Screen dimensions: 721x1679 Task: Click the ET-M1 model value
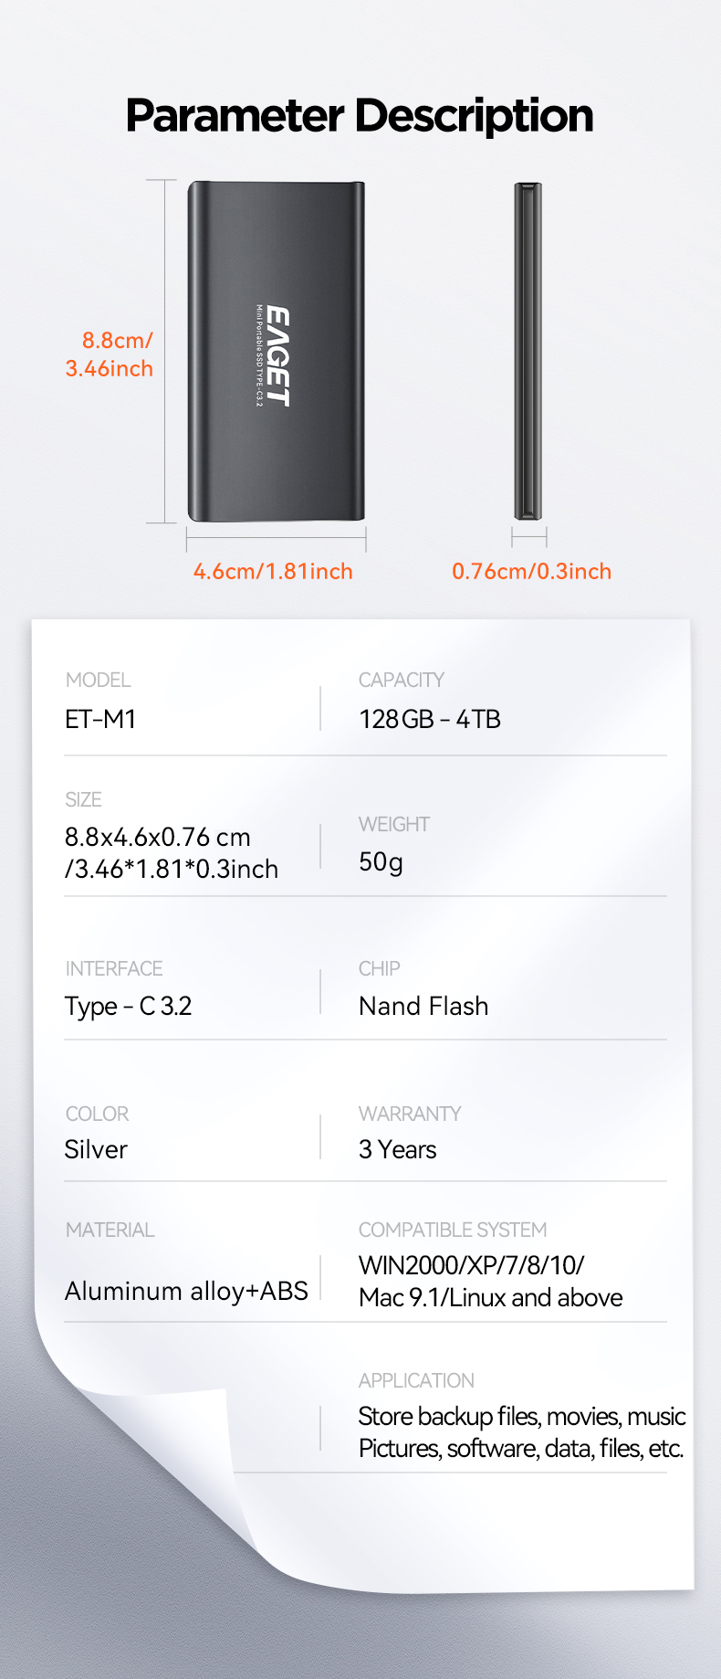(100, 720)
